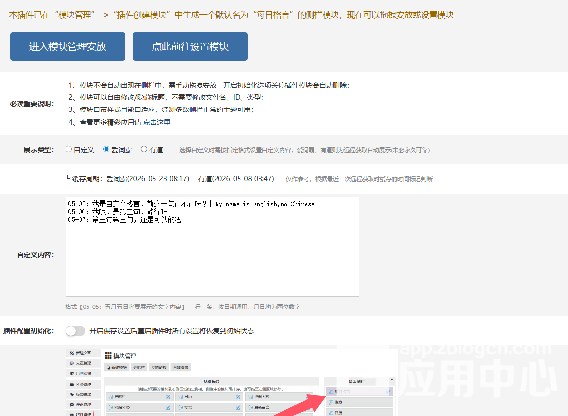Click the 网站收藏 tab button in preview image
The image size is (568, 416).
coord(181,368)
